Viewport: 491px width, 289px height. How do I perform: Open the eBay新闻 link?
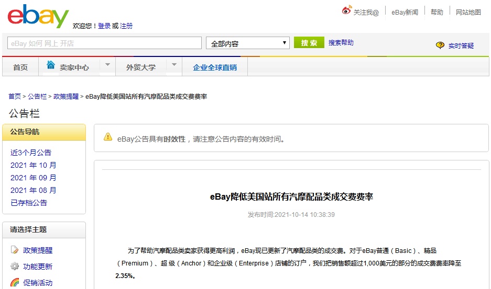[x=405, y=12]
